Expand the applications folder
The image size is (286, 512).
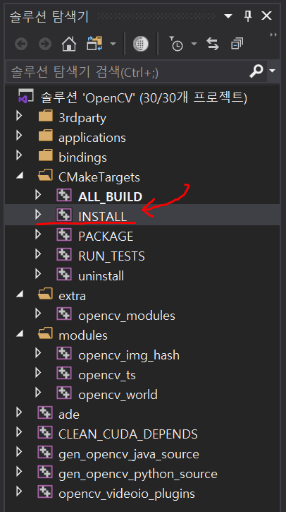pyautogui.click(x=19, y=136)
